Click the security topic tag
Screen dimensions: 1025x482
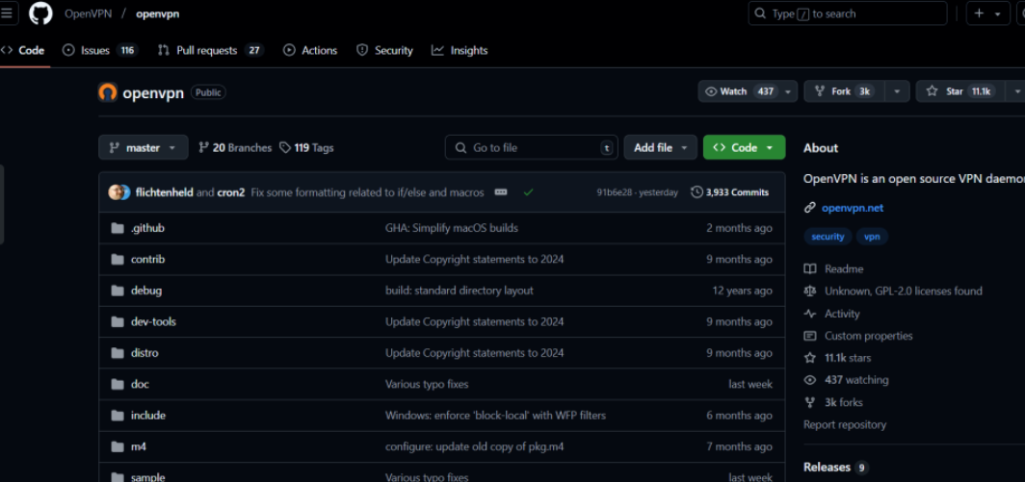828,237
